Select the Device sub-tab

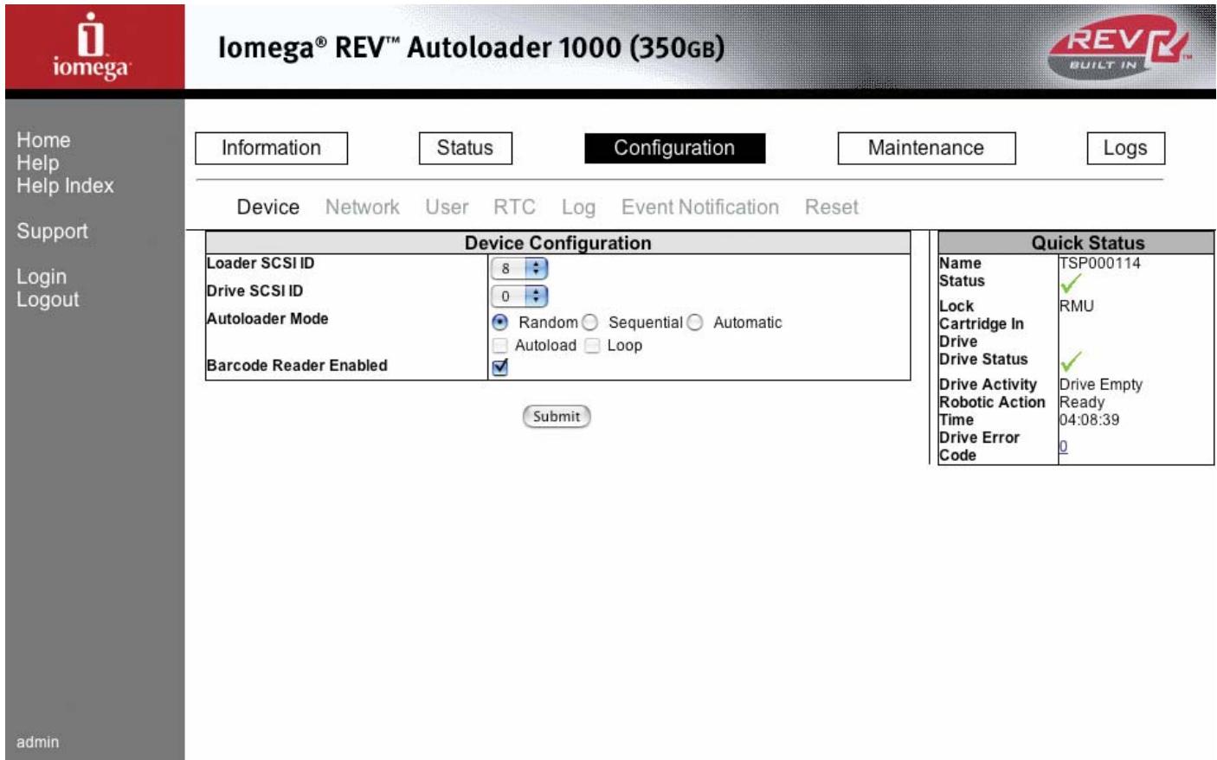(268, 208)
